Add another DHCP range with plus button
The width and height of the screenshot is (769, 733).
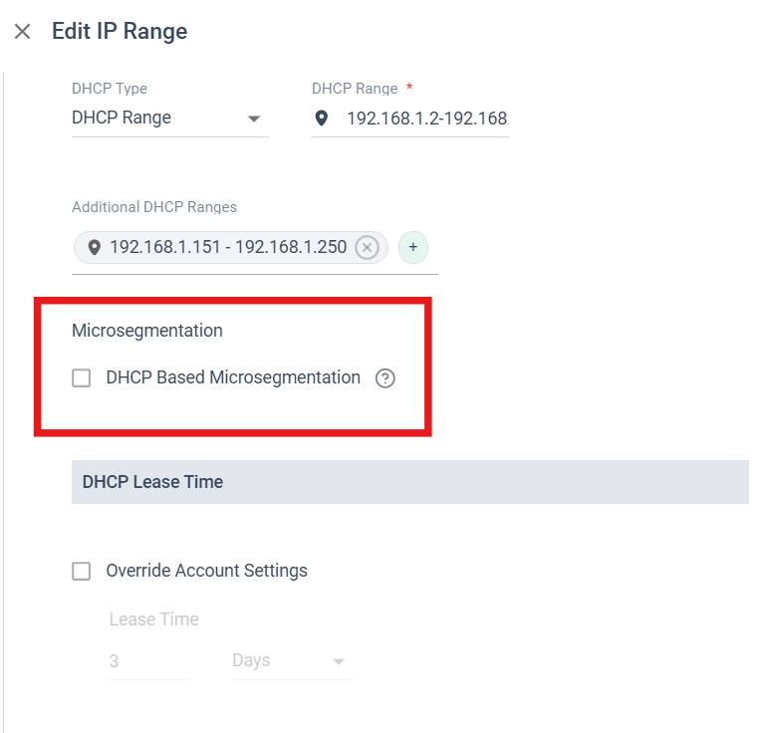[413, 247]
